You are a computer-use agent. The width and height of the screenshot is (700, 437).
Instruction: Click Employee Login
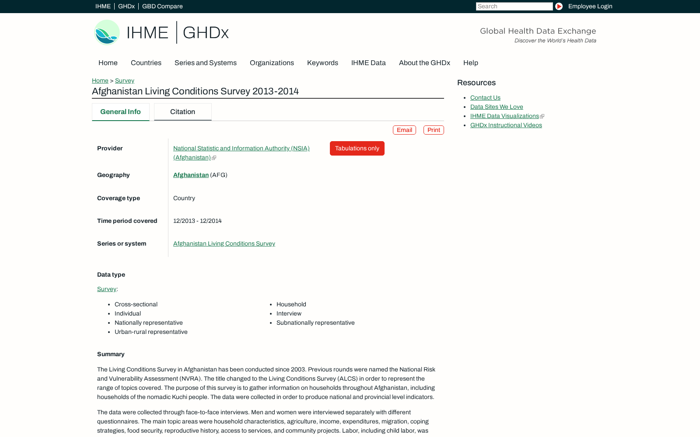[x=590, y=6]
